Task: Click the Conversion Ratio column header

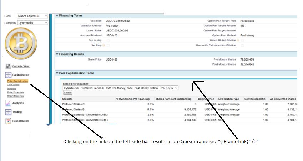Action: (255, 99)
